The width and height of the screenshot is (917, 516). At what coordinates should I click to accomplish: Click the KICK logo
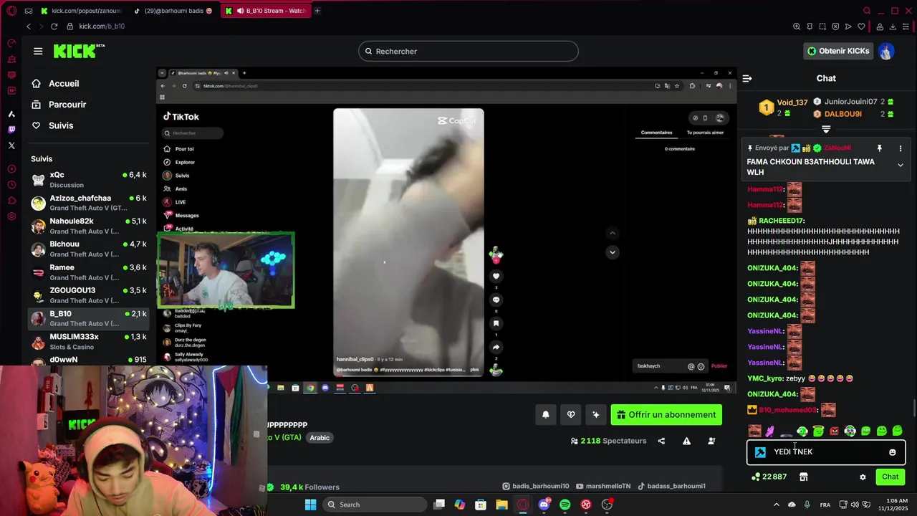point(79,51)
